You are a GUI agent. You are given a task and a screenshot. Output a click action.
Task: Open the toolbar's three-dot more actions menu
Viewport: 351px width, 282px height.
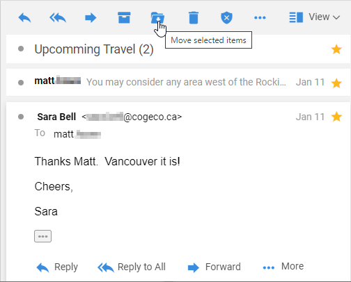coord(260,18)
